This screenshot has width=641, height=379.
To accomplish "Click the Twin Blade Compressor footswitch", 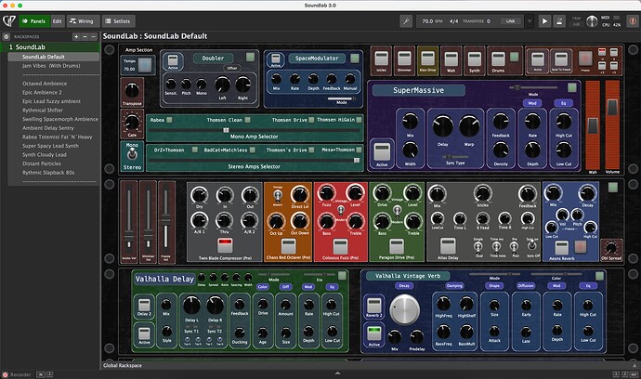I will coord(225,246).
